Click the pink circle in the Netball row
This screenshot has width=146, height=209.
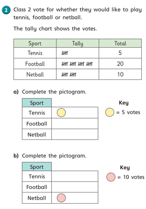(61, 198)
